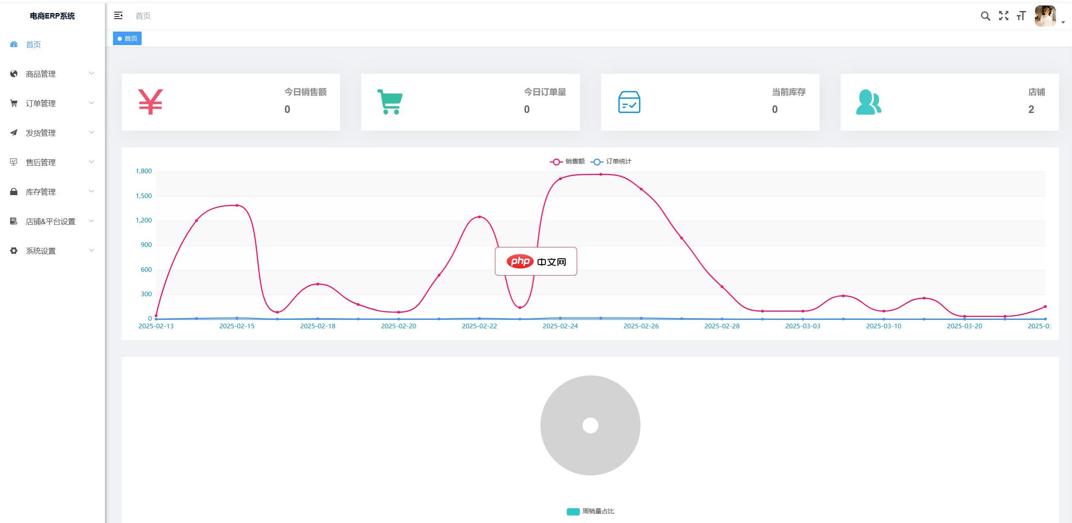Click the 1,800 y-axis label
Image resolution: width=1072 pixels, height=523 pixels.
pos(144,171)
